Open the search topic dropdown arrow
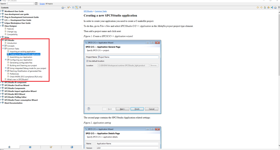Screen dimensions: 280x150 click(70, 8)
